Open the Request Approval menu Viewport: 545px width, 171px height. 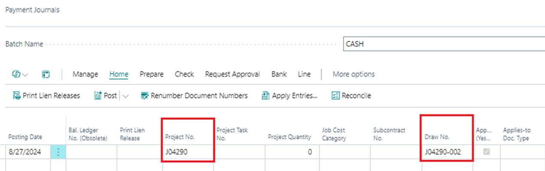click(232, 74)
